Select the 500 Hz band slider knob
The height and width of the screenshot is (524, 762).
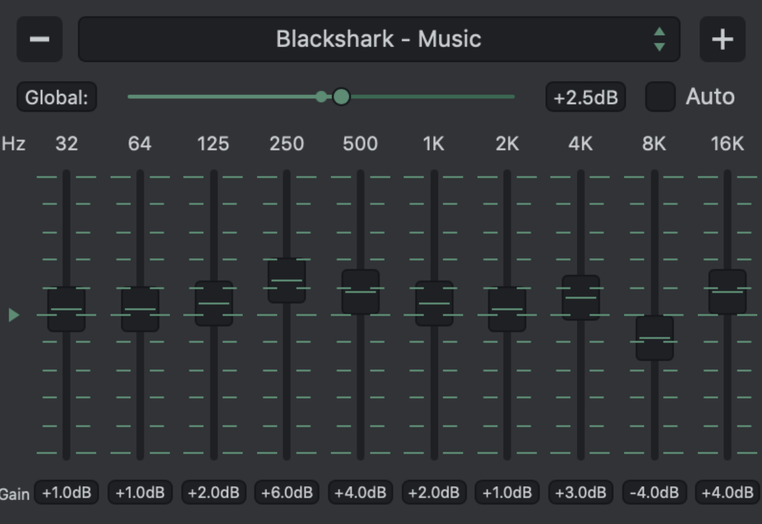click(361, 292)
